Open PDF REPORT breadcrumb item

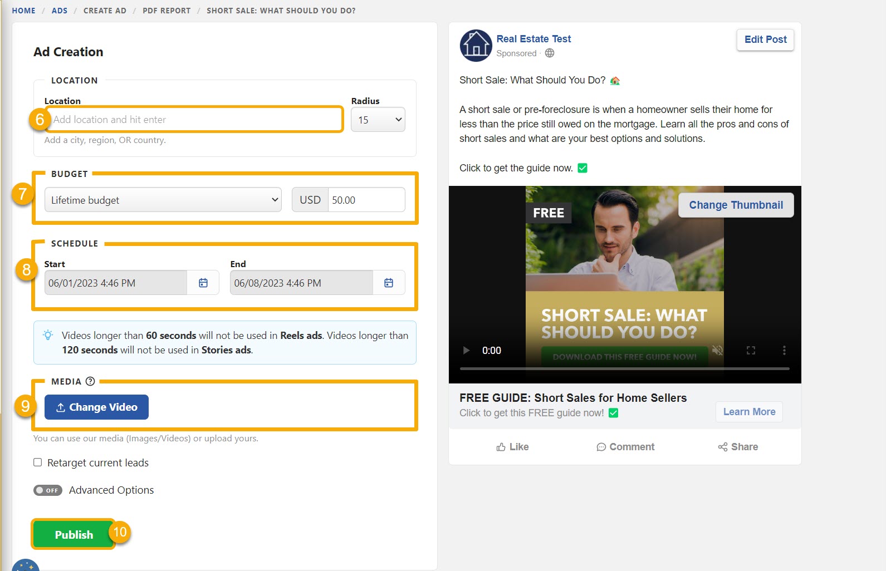pyautogui.click(x=167, y=11)
